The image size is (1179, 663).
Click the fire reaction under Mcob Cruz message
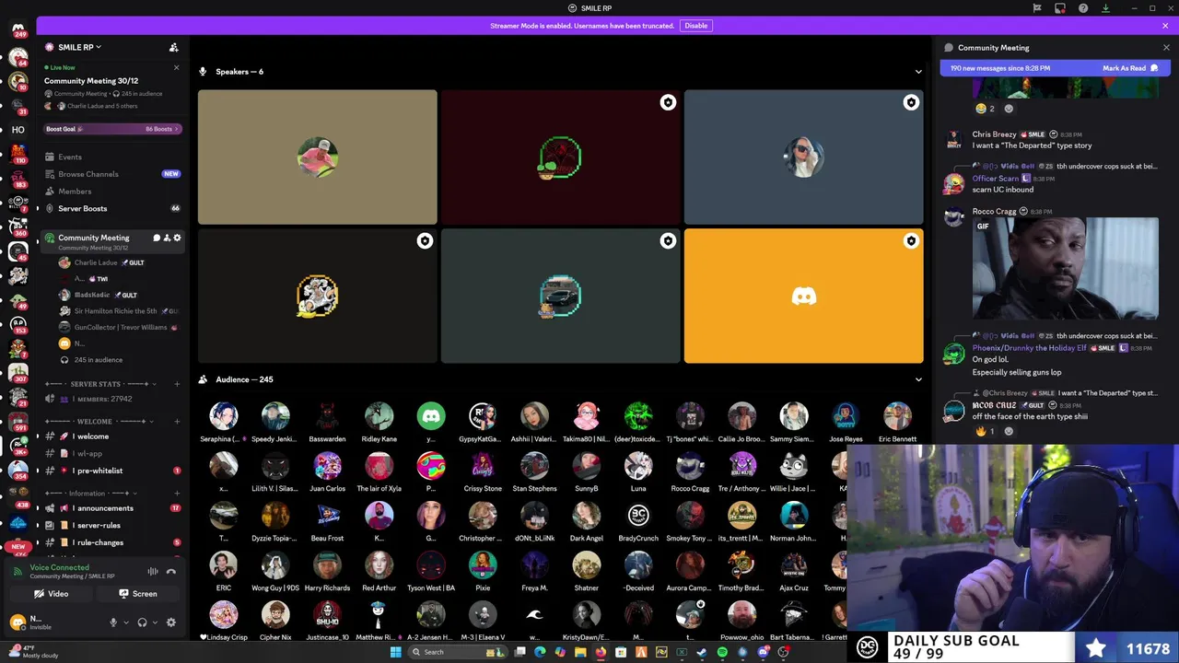point(986,431)
